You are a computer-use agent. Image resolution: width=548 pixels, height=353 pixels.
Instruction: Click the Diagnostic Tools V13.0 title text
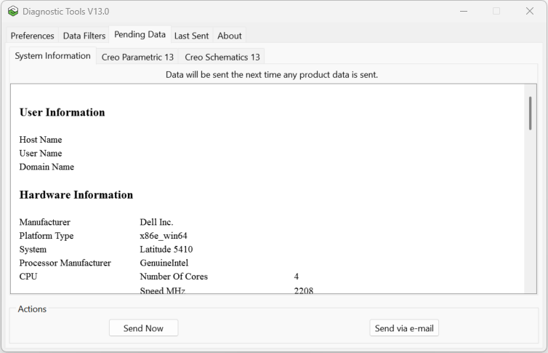[x=65, y=11]
